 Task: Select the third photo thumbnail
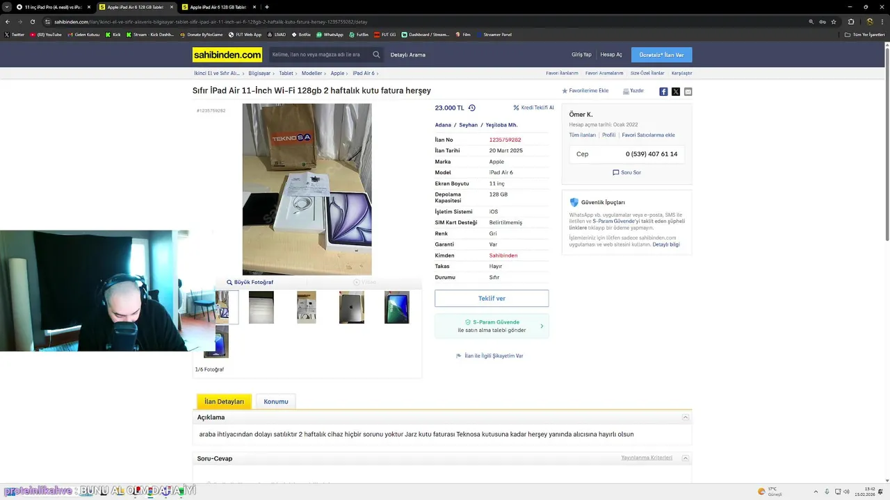307,307
